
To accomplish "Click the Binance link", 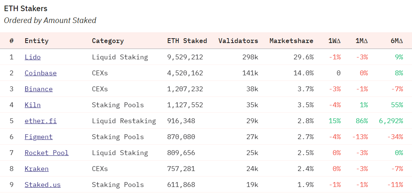I will [39, 89].
